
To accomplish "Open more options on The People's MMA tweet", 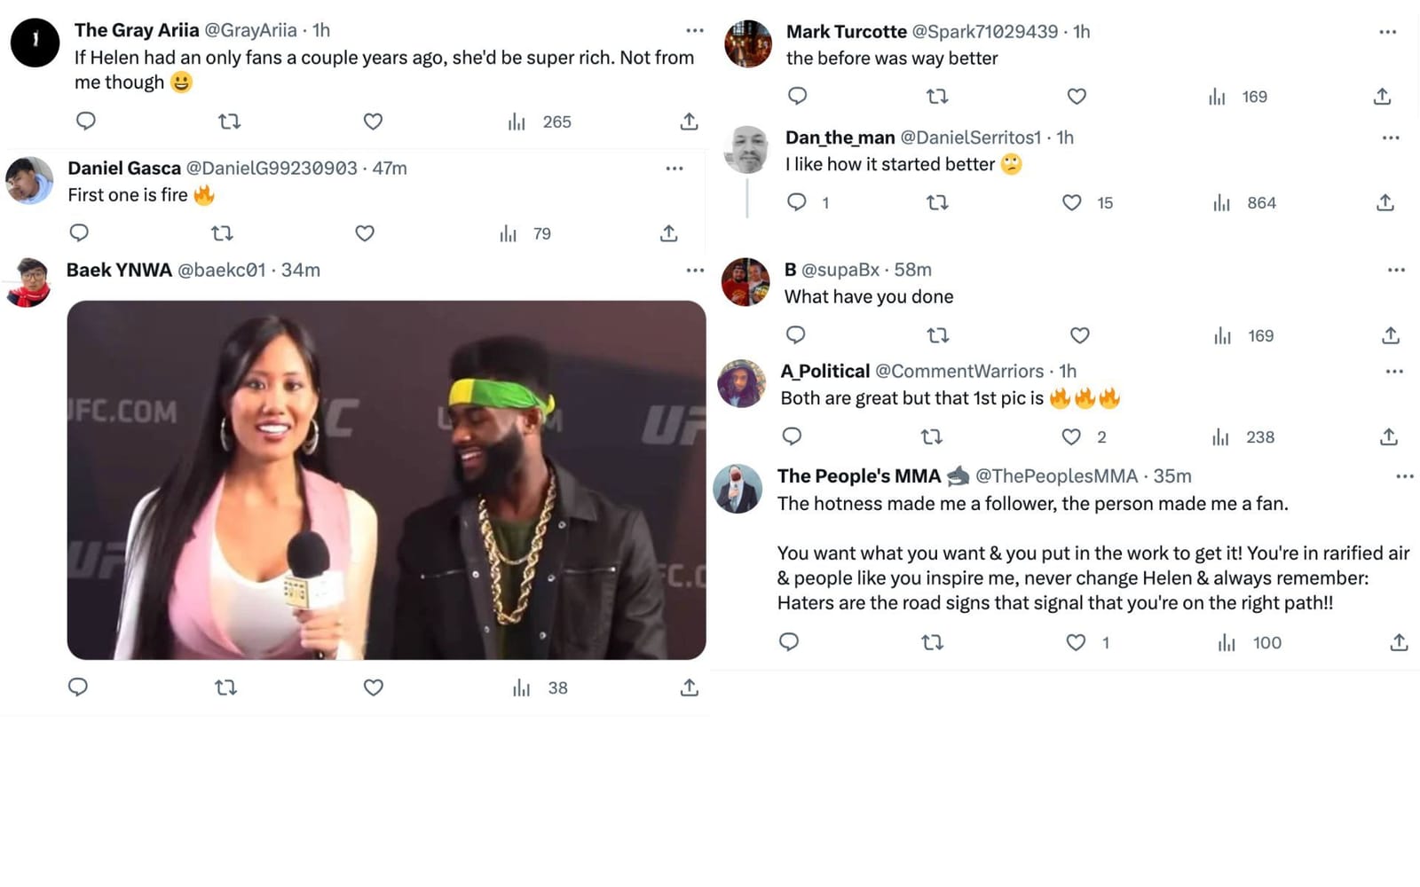I will [x=1404, y=476].
